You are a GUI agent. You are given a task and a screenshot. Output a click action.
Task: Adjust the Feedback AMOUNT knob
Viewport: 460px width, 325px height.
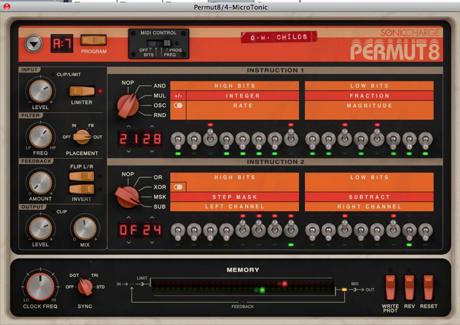click(40, 182)
